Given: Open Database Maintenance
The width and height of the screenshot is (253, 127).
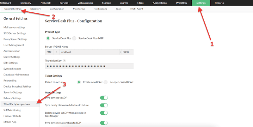Looking at the screenshot, I should click(x=16, y=75).
